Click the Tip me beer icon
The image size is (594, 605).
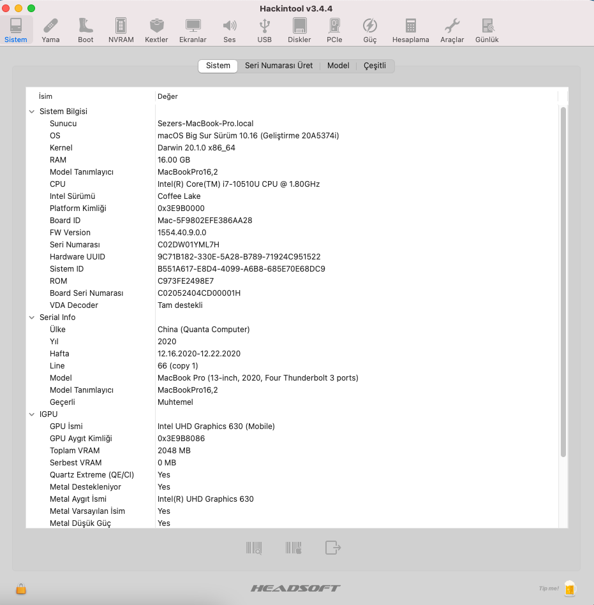pyautogui.click(x=569, y=588)
